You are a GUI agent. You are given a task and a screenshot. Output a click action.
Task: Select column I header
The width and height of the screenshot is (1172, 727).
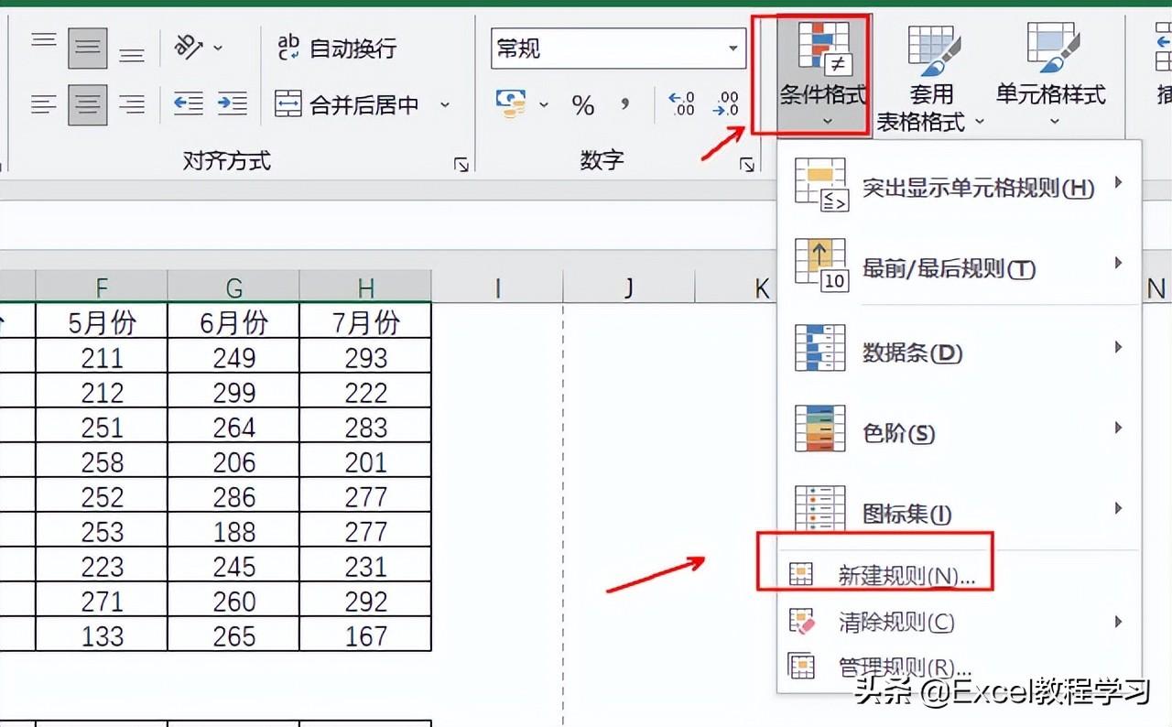tap(497, 287)
